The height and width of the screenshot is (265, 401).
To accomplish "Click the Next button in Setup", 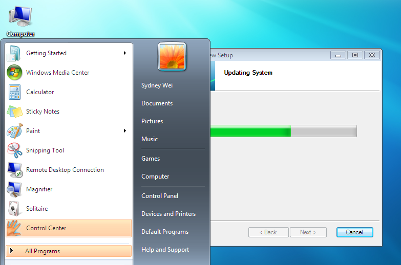I will click(308, 232).
